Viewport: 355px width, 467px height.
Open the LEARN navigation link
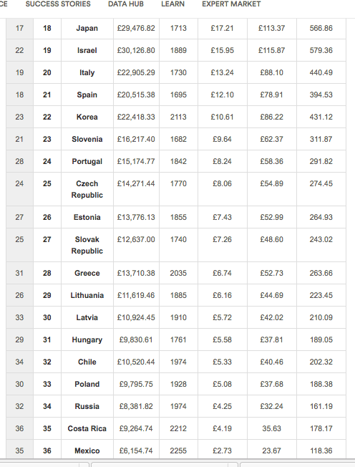[x=173, y=4]
